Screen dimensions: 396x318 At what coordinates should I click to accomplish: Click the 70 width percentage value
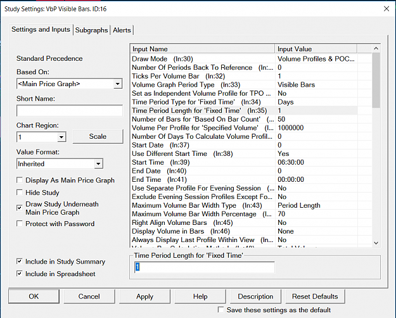tap(281, 214)
